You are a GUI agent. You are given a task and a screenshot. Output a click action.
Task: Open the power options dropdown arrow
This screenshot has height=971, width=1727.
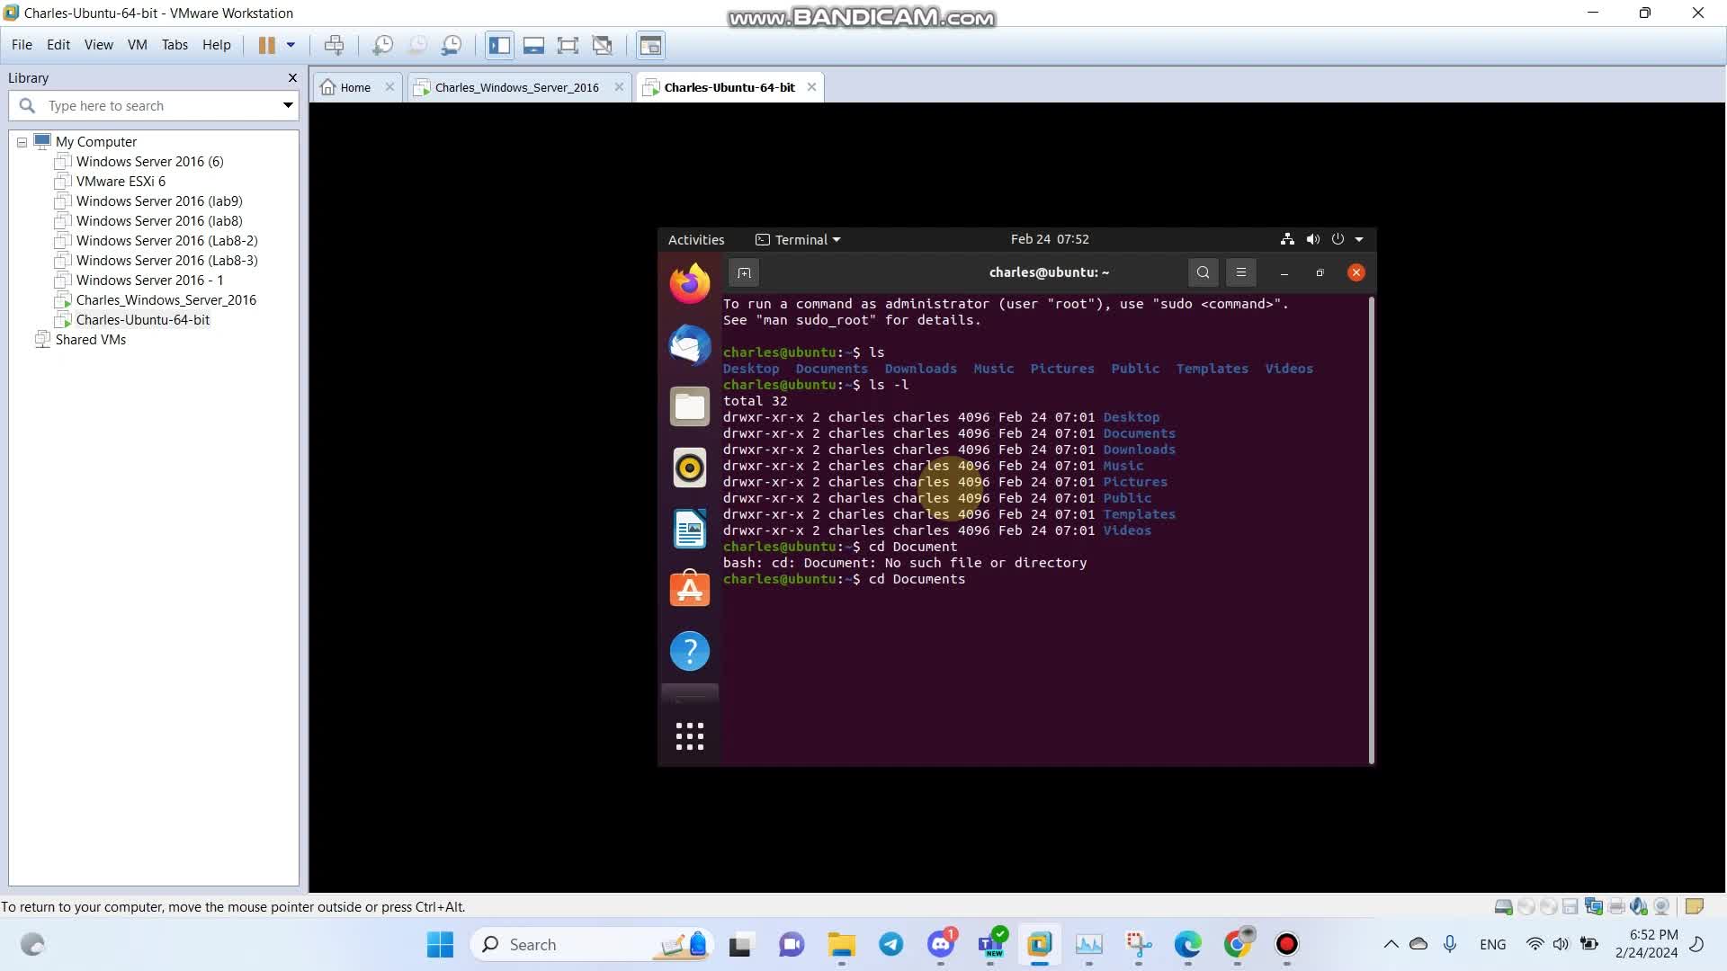click(x=291, y=45)
